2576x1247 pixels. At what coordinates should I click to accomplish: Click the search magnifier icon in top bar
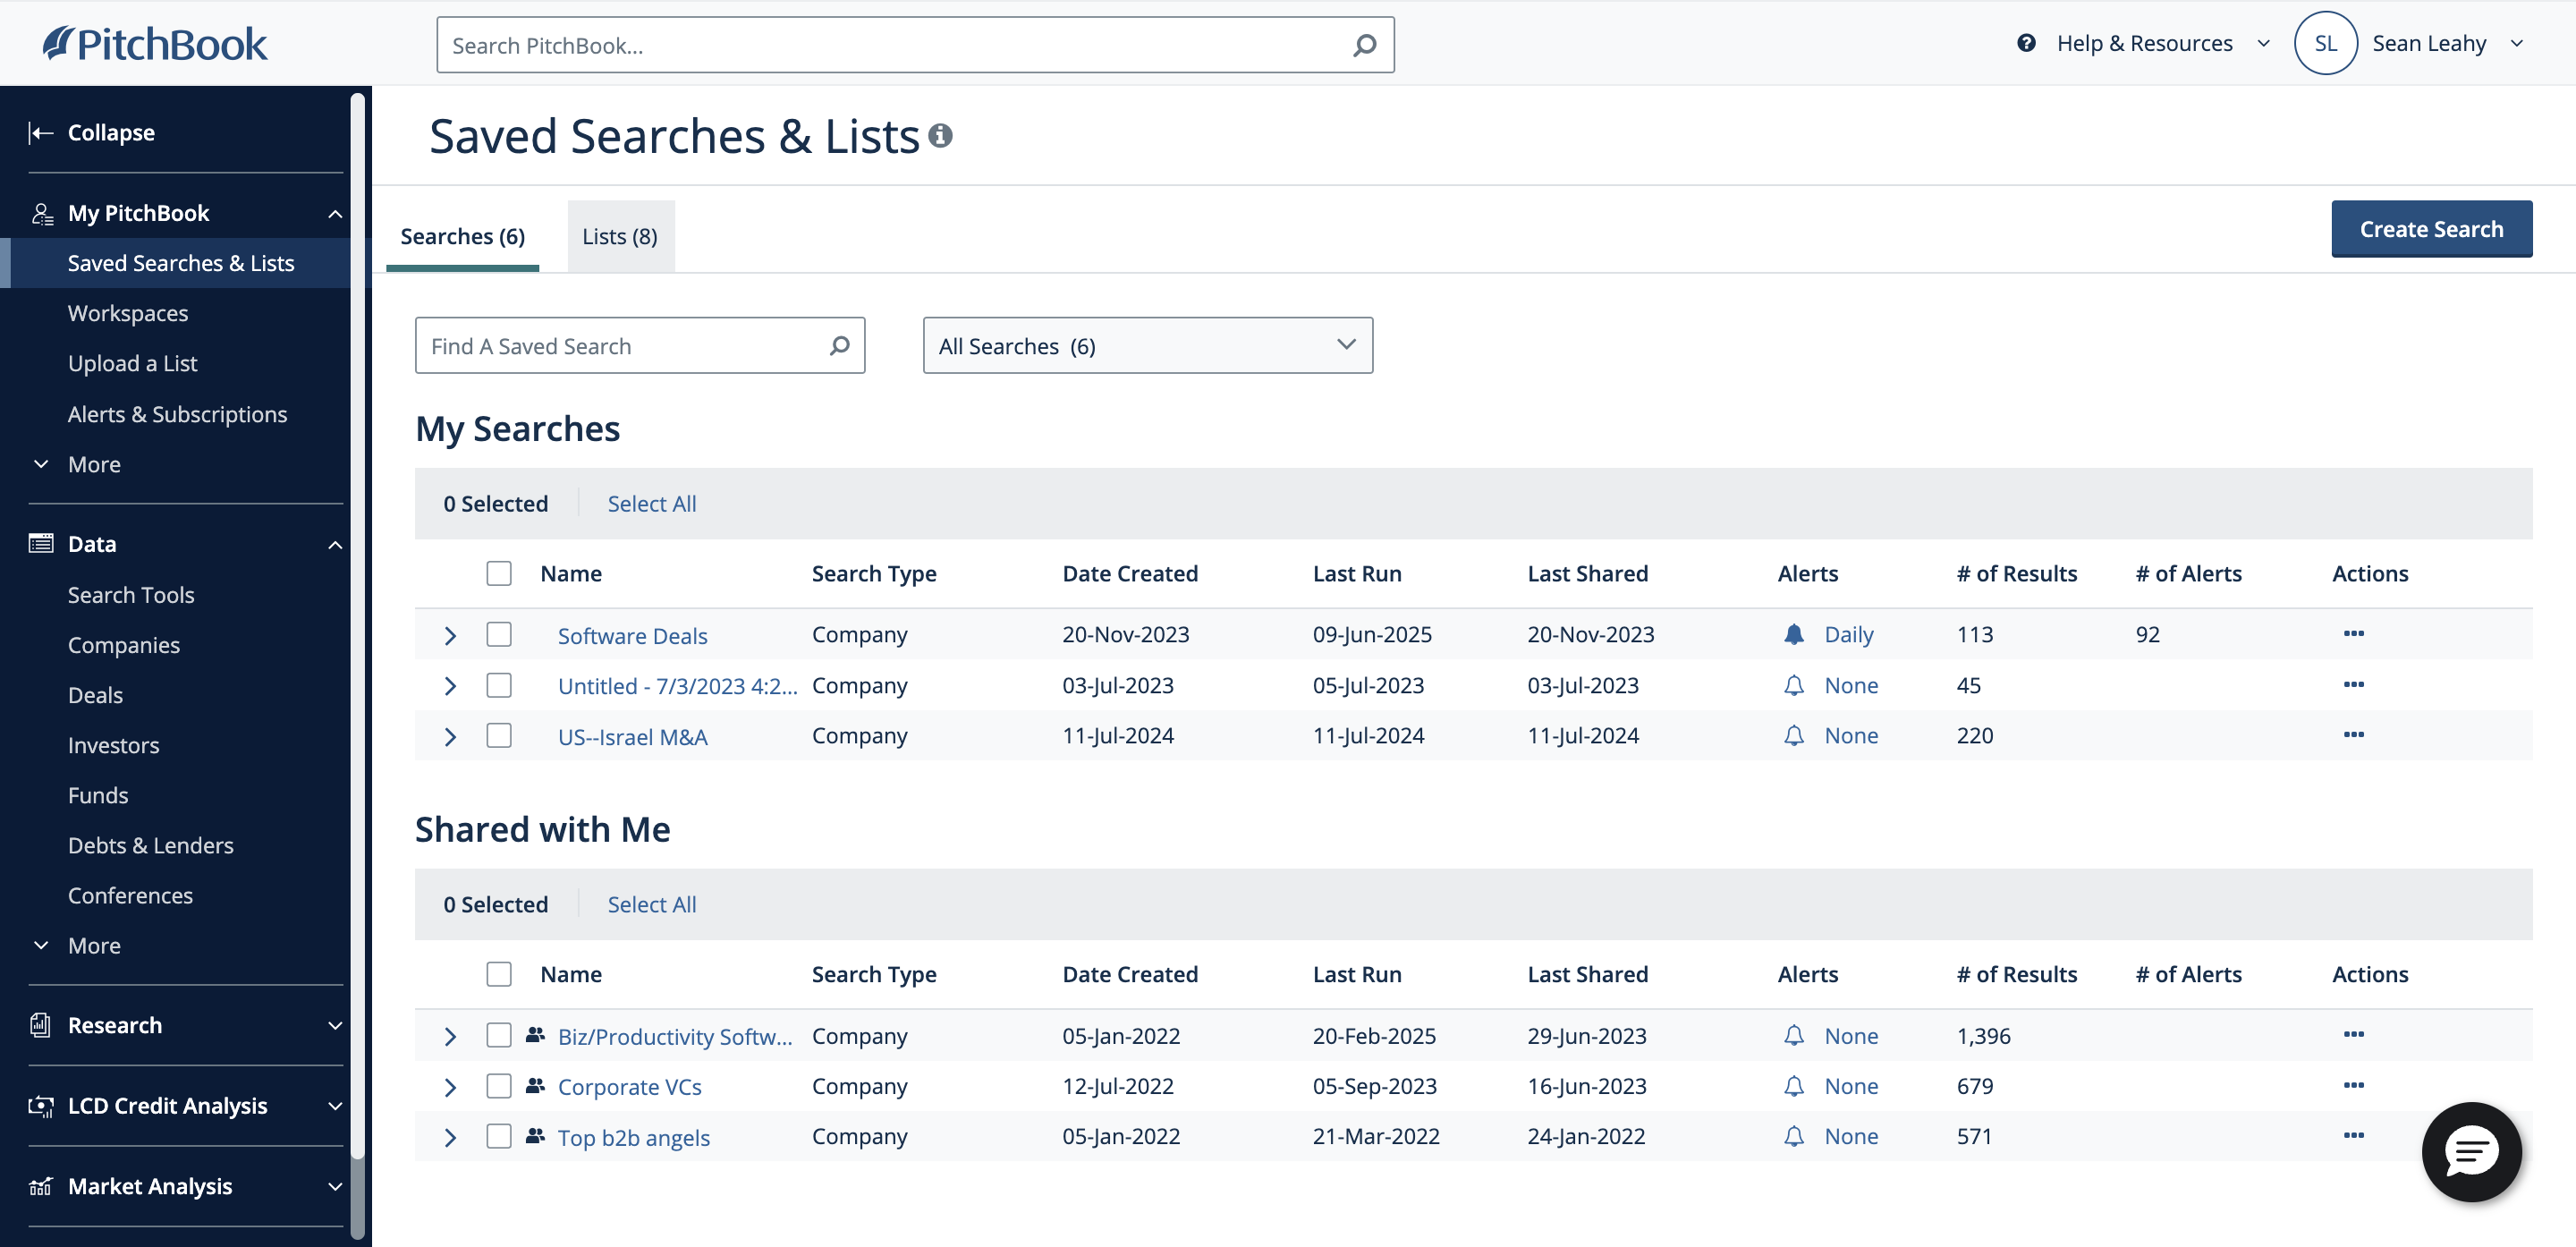[x=1364, y=44]
